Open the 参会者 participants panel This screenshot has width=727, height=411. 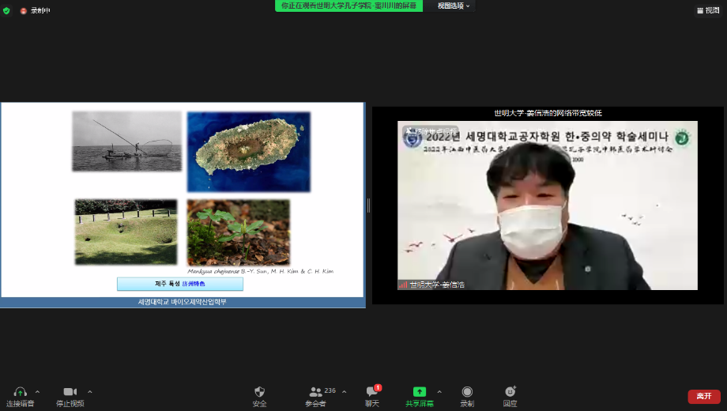click(x=316, y=392)
